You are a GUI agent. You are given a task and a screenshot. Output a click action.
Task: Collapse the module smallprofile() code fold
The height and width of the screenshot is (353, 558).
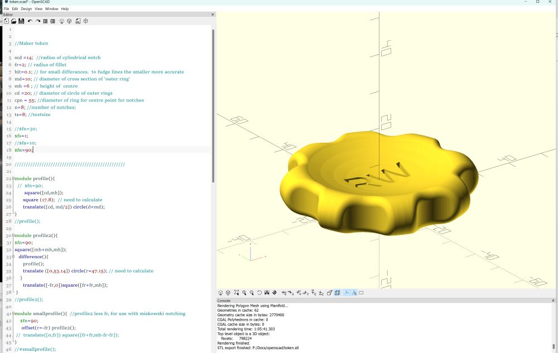pos(13,314)
